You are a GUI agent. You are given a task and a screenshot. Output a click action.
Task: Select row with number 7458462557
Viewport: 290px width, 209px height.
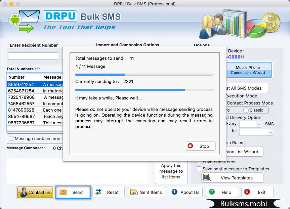[x=35, y=103]
